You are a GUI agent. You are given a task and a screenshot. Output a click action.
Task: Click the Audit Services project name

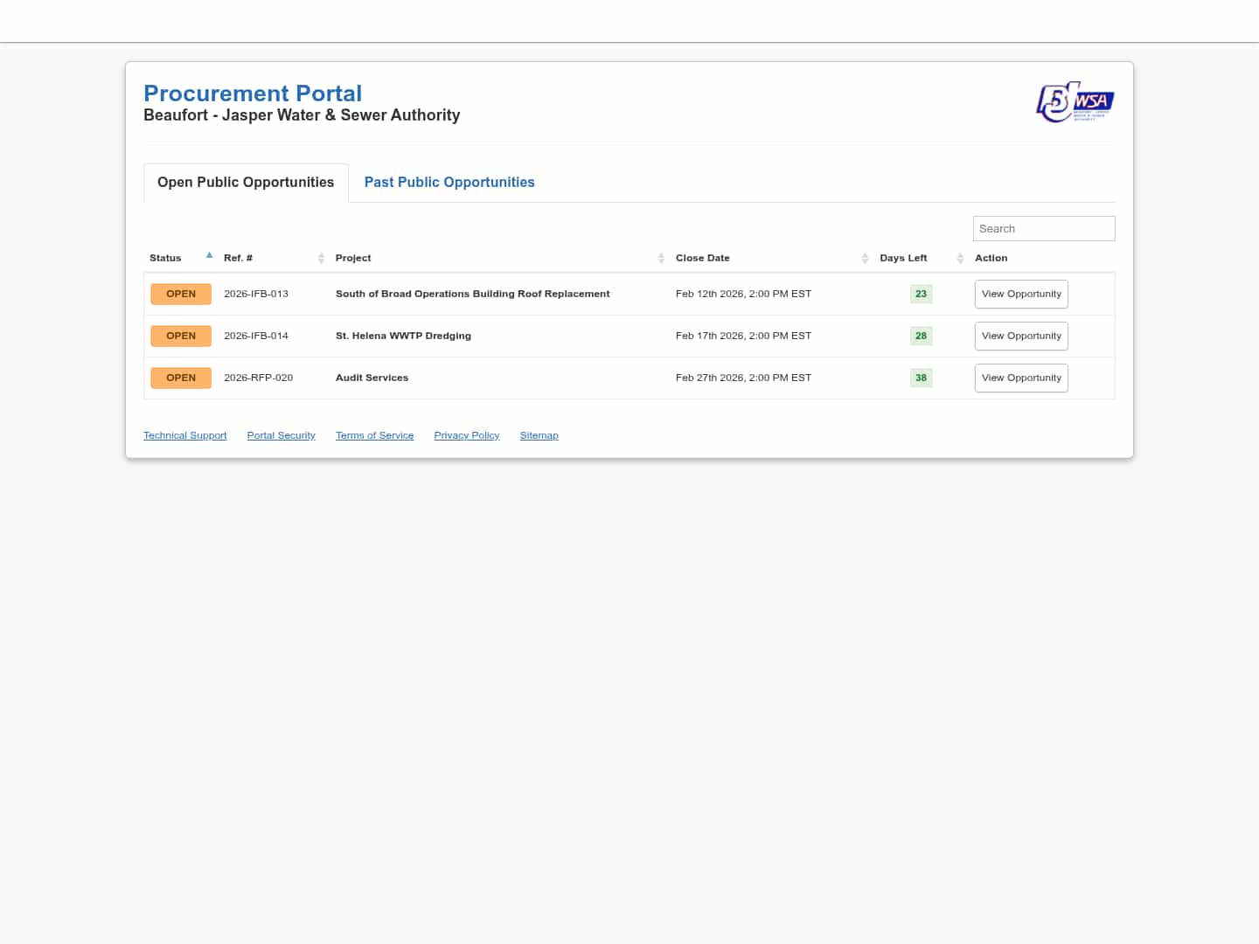click(372, 378)
